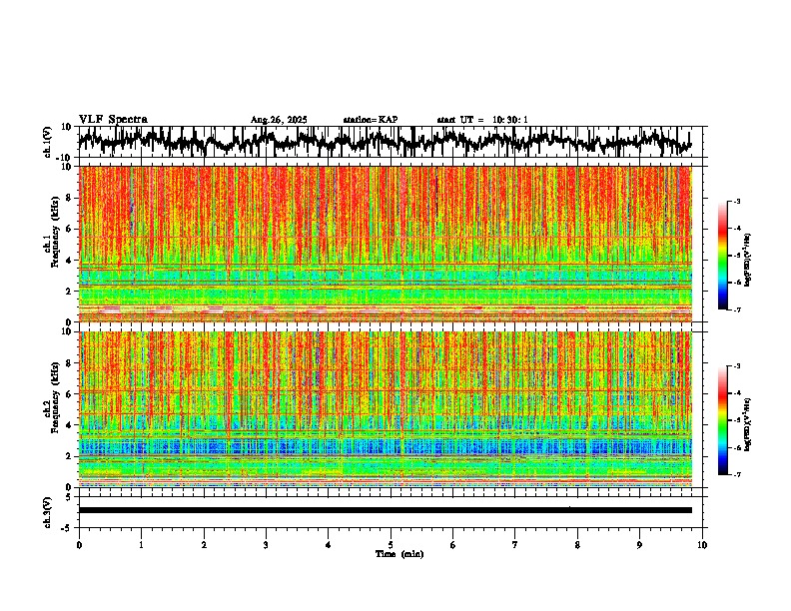Click tick label "5" on the Time axis
Viewport: 791px width, 611px height.
click(x=391, y=545)
